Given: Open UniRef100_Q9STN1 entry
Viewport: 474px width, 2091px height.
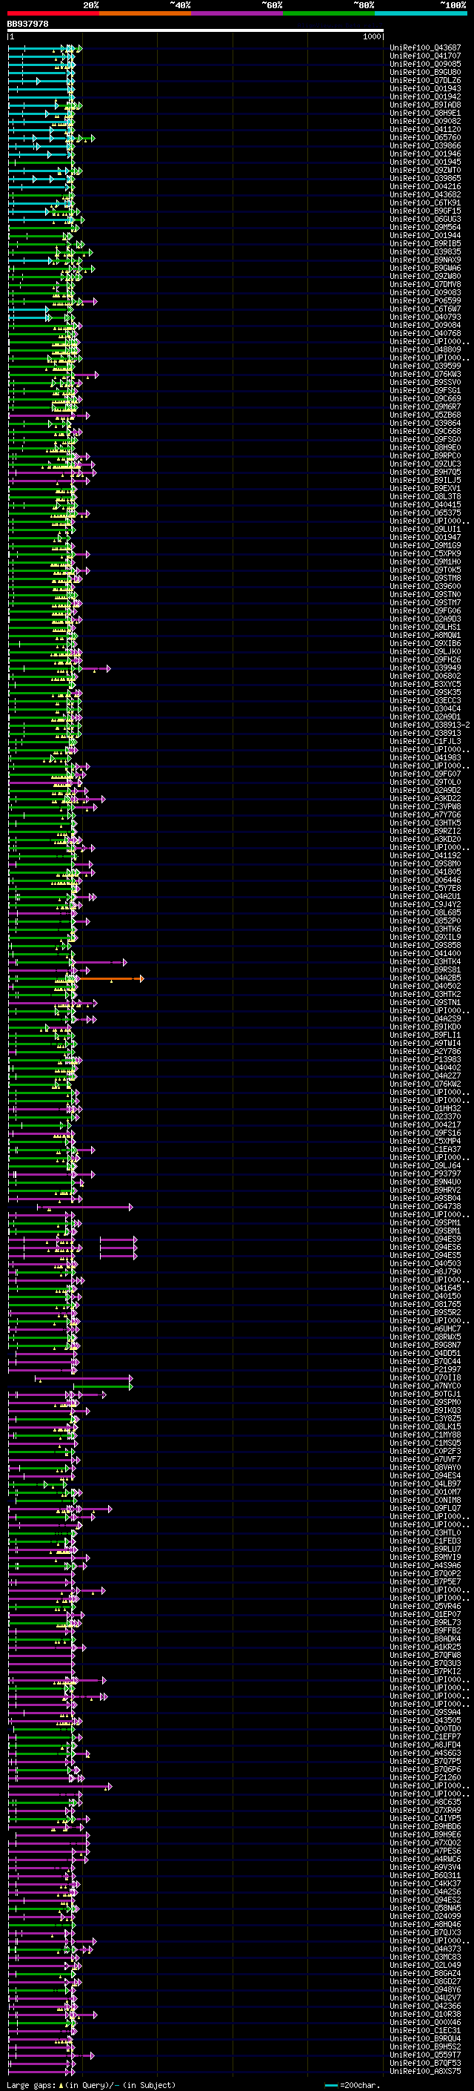Looking at the screenshot, I should click(425, 1003).
